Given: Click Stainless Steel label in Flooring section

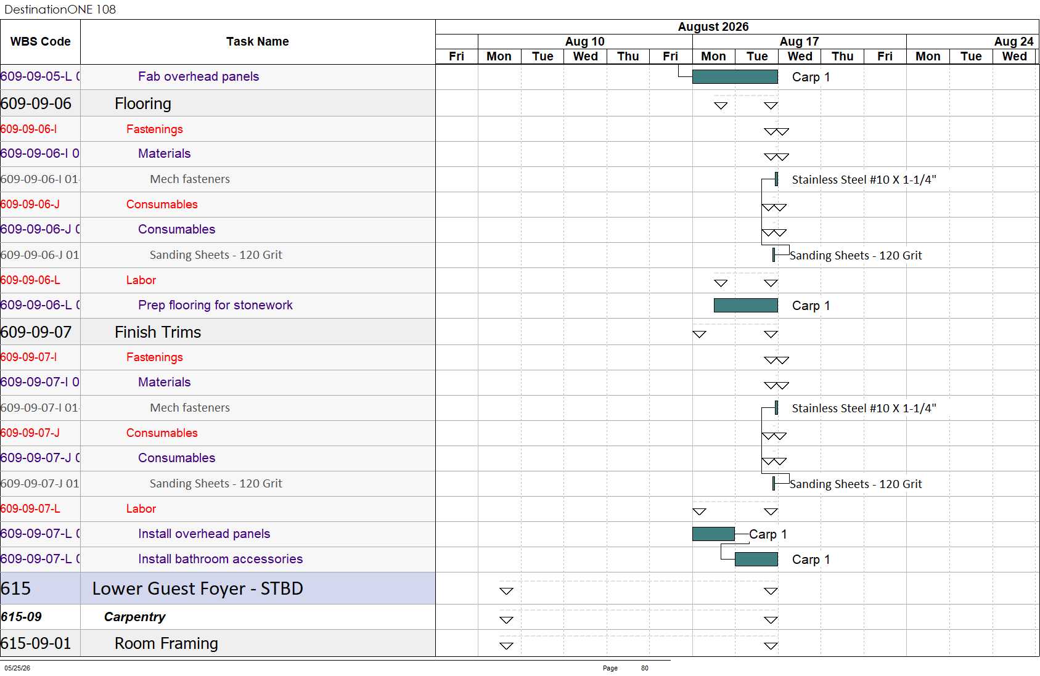Looking at the screenshot, I should click(864, 180).
